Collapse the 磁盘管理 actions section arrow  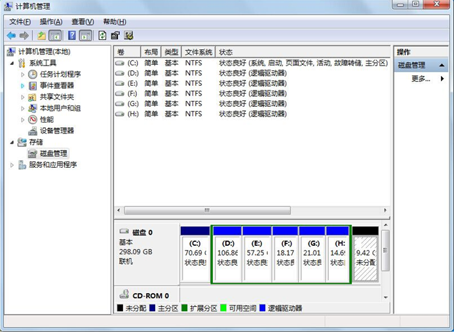click(x=442, y=65)
